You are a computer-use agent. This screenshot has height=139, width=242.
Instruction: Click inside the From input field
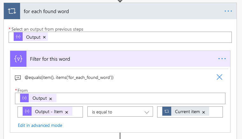(140, 98)
